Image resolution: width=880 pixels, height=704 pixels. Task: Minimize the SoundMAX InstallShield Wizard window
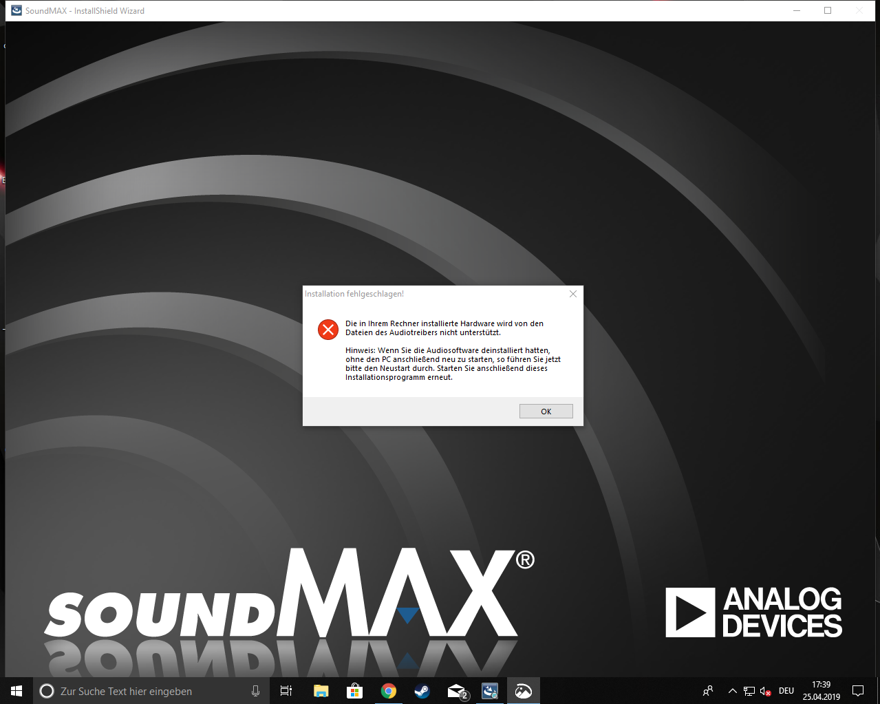[x=797, y=10]
